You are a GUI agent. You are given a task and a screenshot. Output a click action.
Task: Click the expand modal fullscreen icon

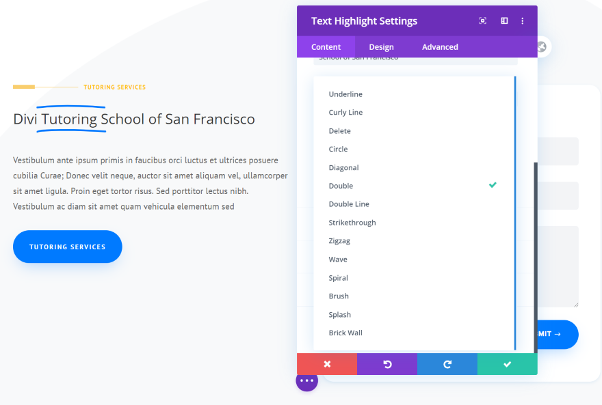pyautogui.click(x=483, y=21)
